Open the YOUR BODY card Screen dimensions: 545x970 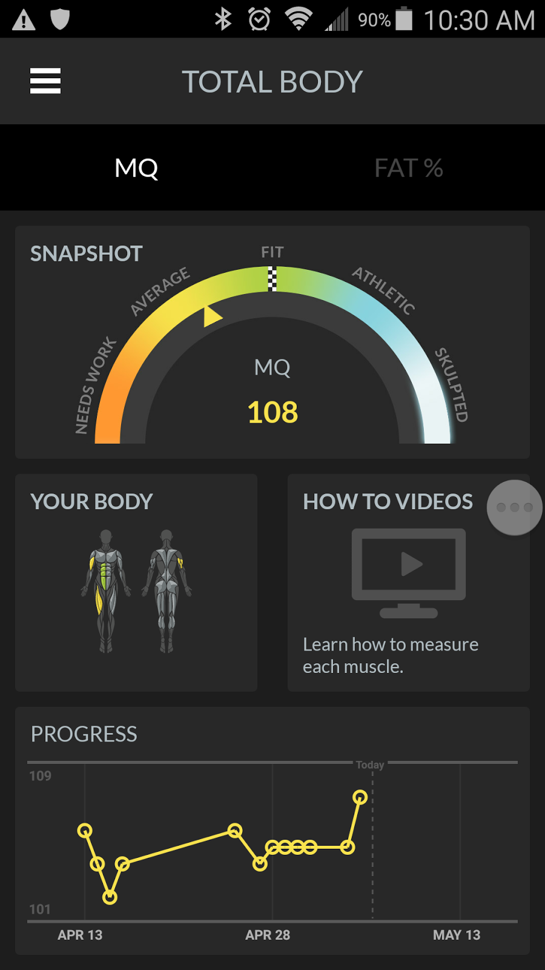tap(136, 583)
